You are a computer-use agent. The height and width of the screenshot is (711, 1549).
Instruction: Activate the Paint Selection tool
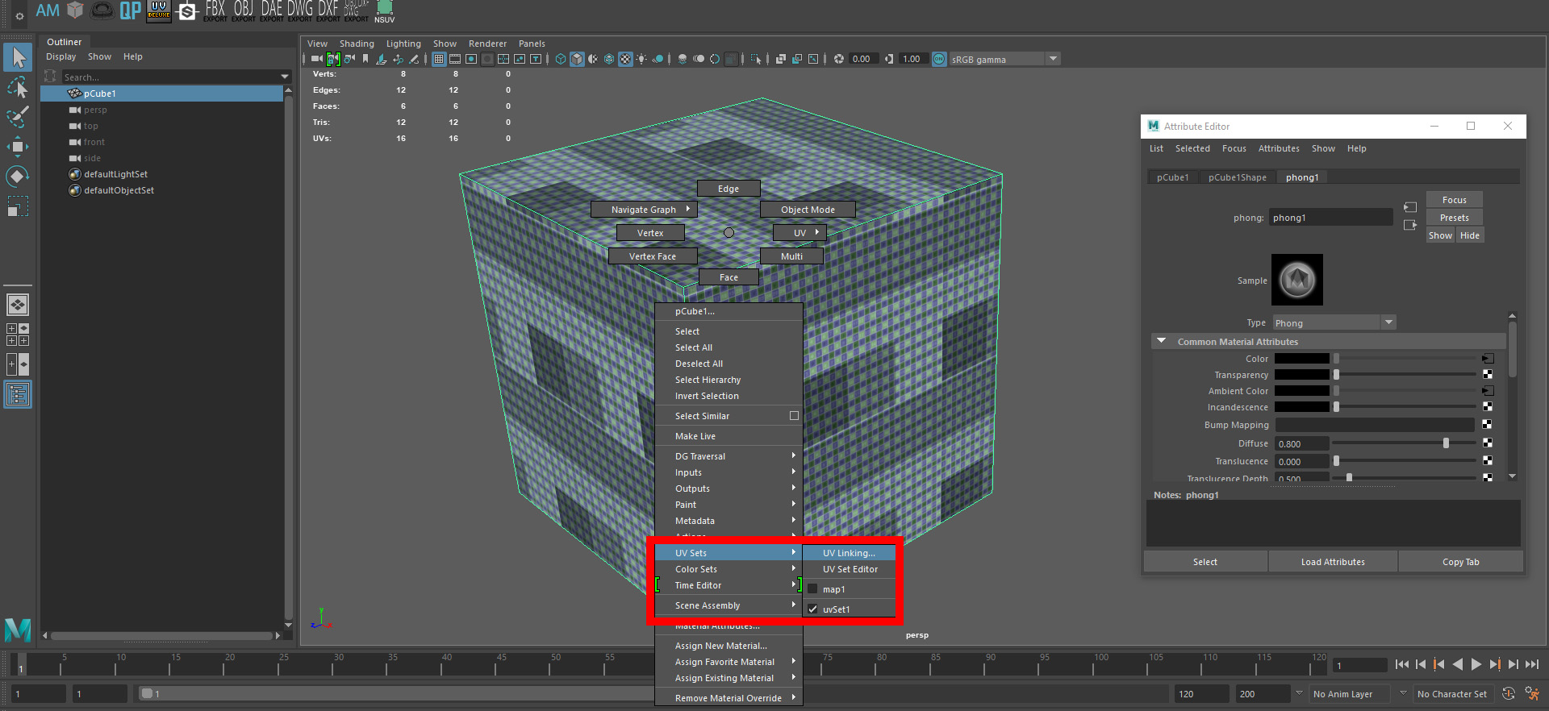18,117
